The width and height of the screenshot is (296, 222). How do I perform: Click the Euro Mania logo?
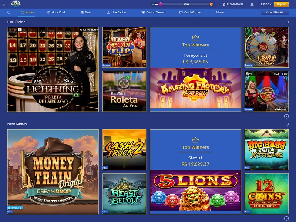(x=16, y=4)
